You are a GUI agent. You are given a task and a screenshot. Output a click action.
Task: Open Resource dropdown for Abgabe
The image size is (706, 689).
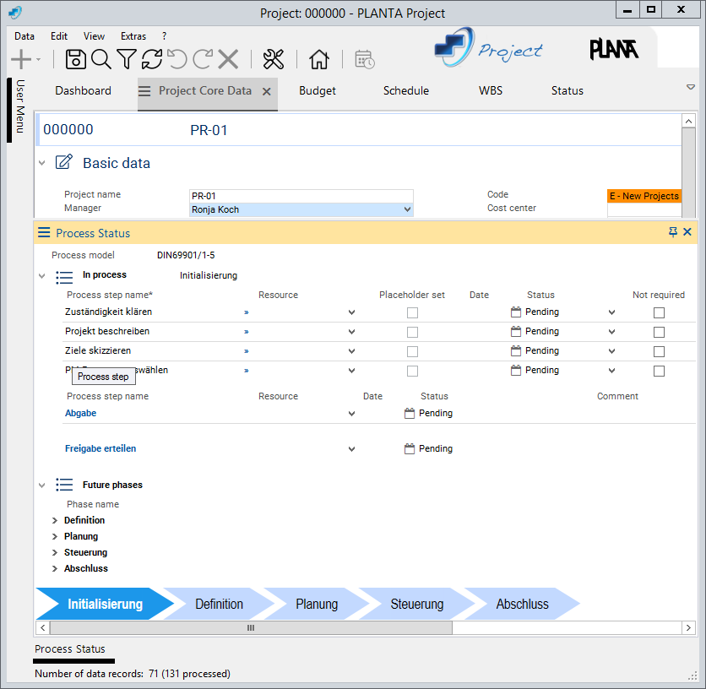pyautogui.click(x=351, y=414)
